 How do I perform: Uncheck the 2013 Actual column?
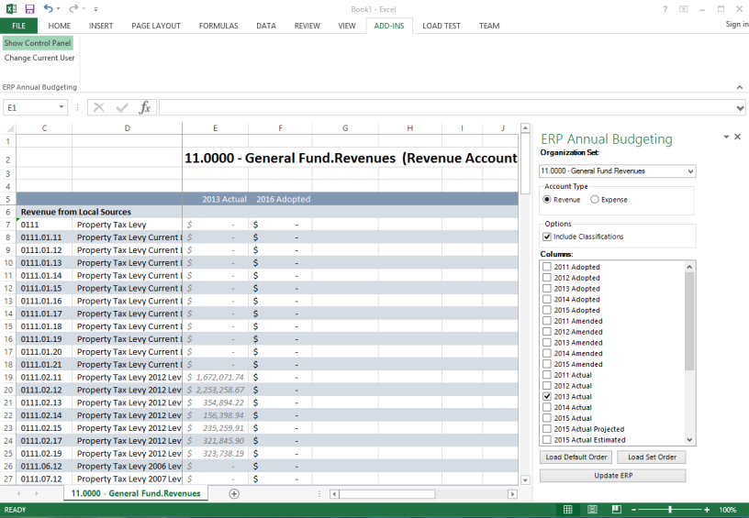point(548,396)
